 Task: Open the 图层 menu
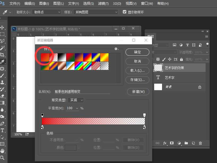click(58, 3)
